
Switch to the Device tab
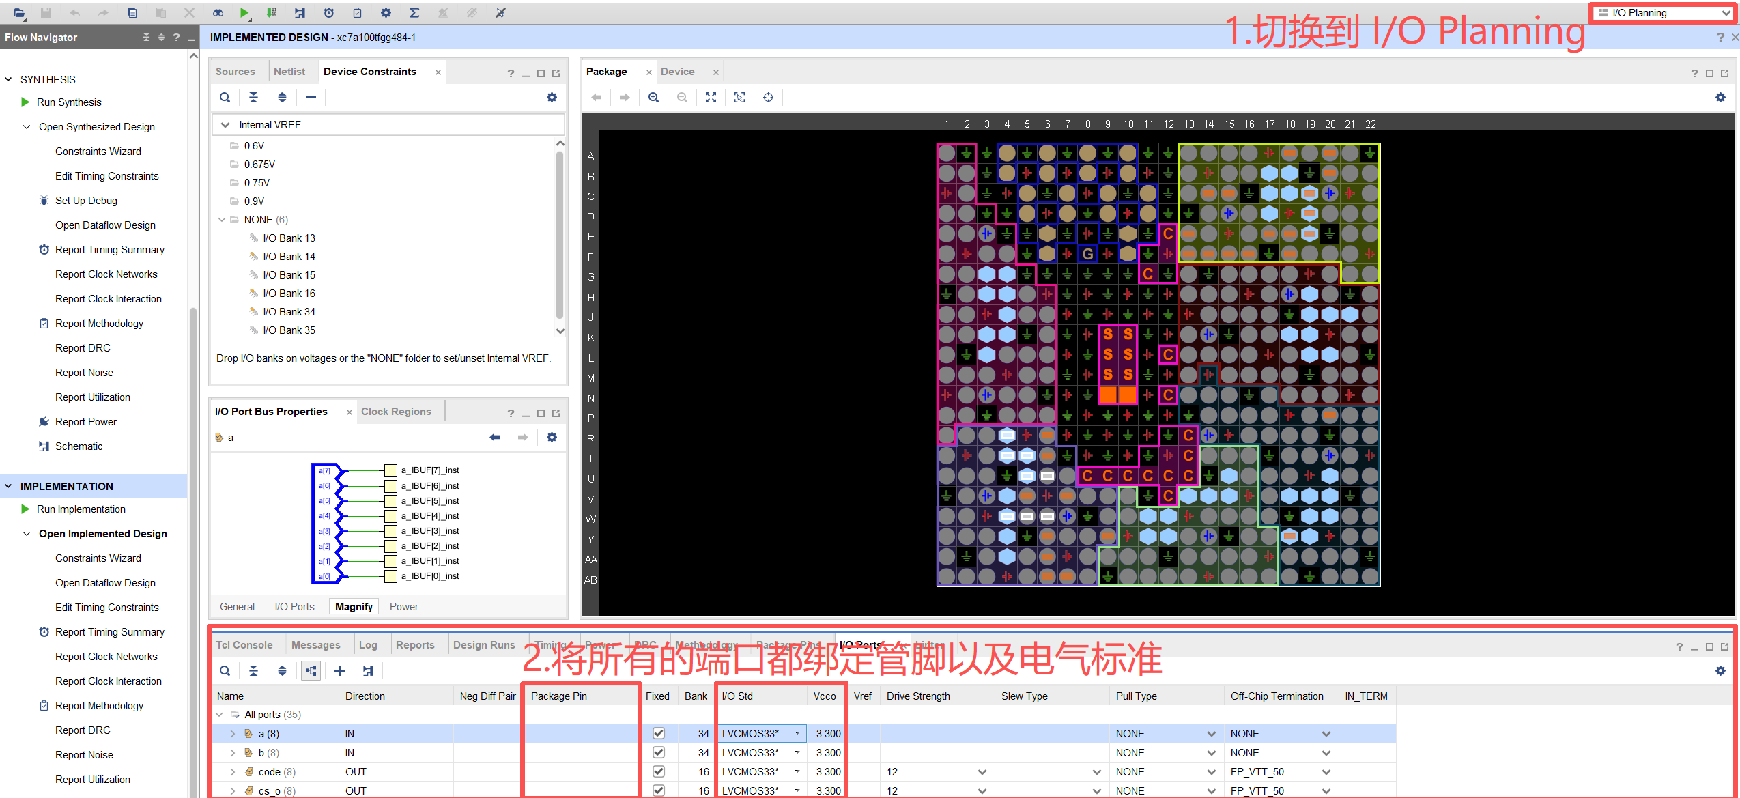(x=677, y=72)
